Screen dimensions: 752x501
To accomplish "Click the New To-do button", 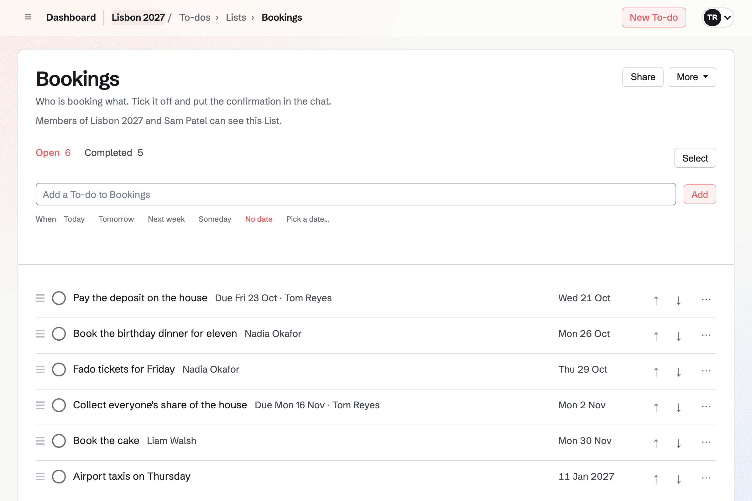I will point(654,17).
